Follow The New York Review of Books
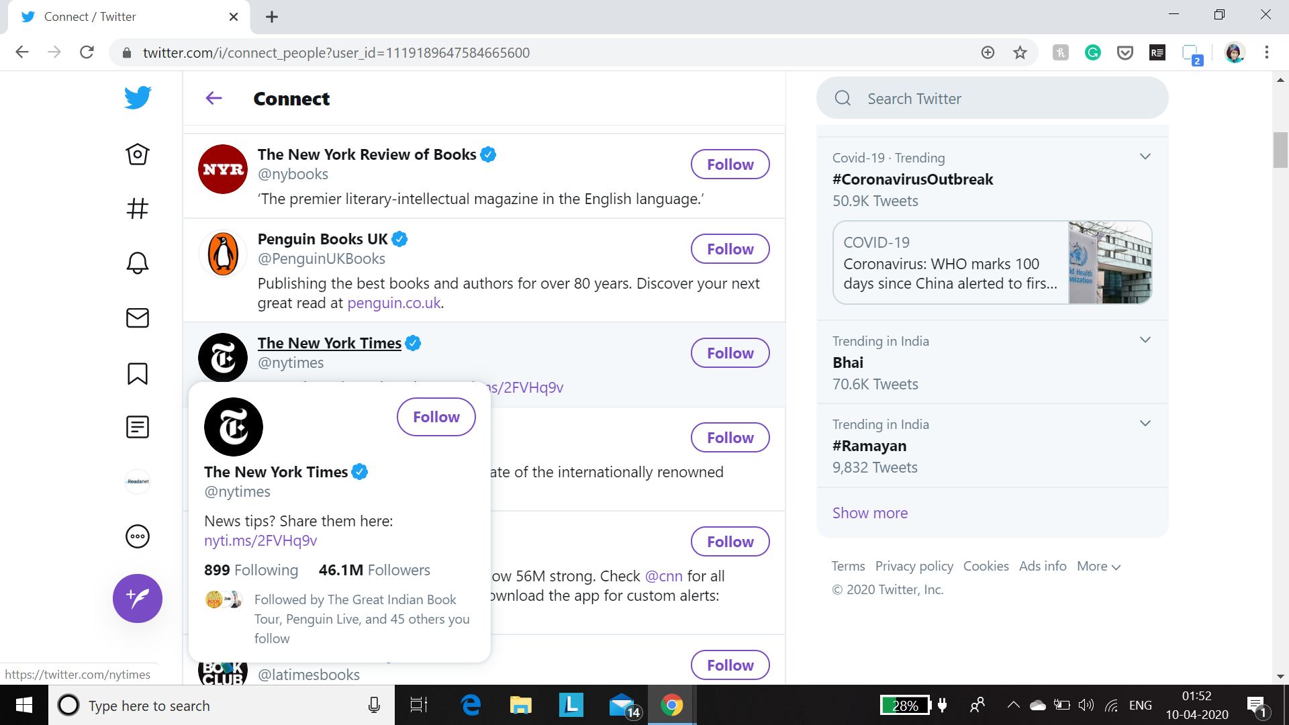 [x=730, y=164]
